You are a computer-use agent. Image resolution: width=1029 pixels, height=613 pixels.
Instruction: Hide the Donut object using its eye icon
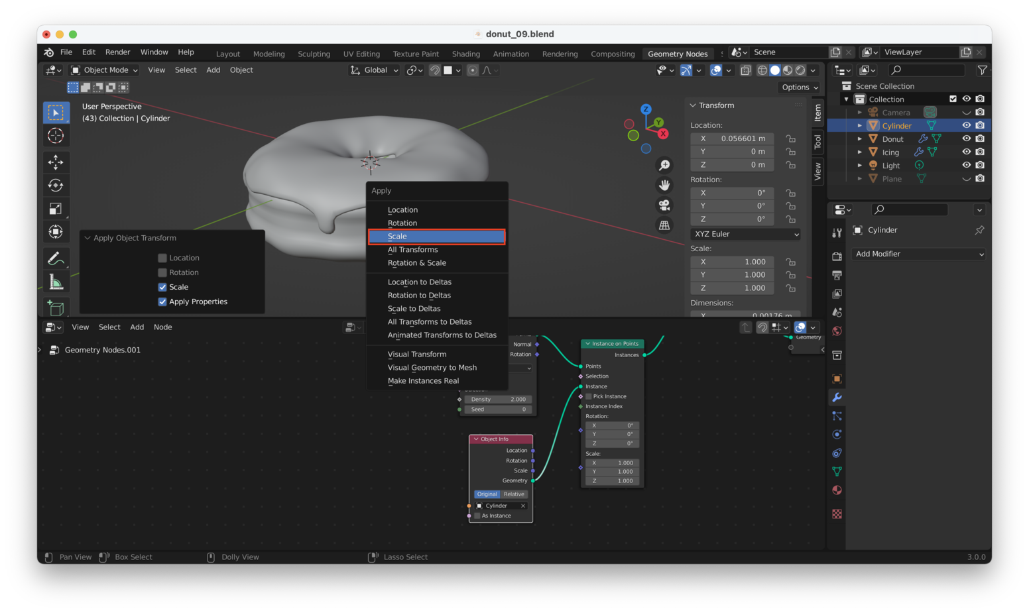click(966, 139)
